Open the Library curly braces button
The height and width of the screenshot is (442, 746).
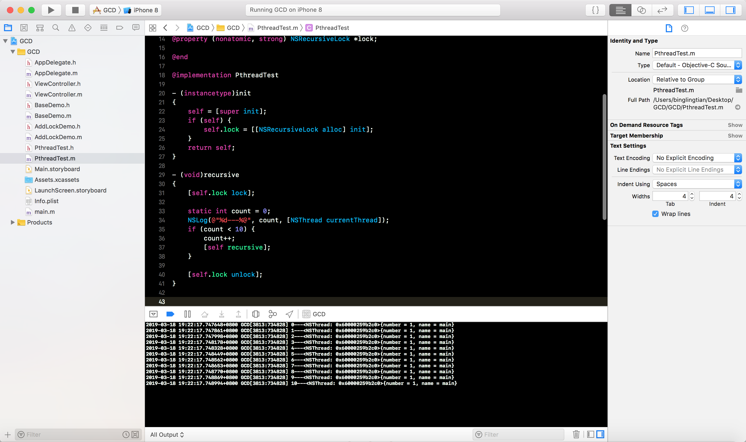coord(595,10)
